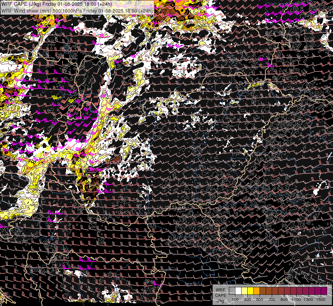333x306 pixels.
Task: Click the 'J/kg' unit label in legend
Action: (220, 301)
